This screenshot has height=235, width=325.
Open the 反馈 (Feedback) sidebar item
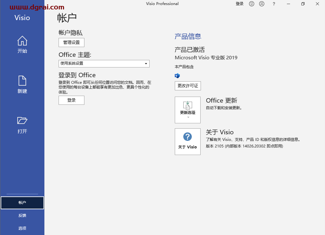(x=22, y=215)
